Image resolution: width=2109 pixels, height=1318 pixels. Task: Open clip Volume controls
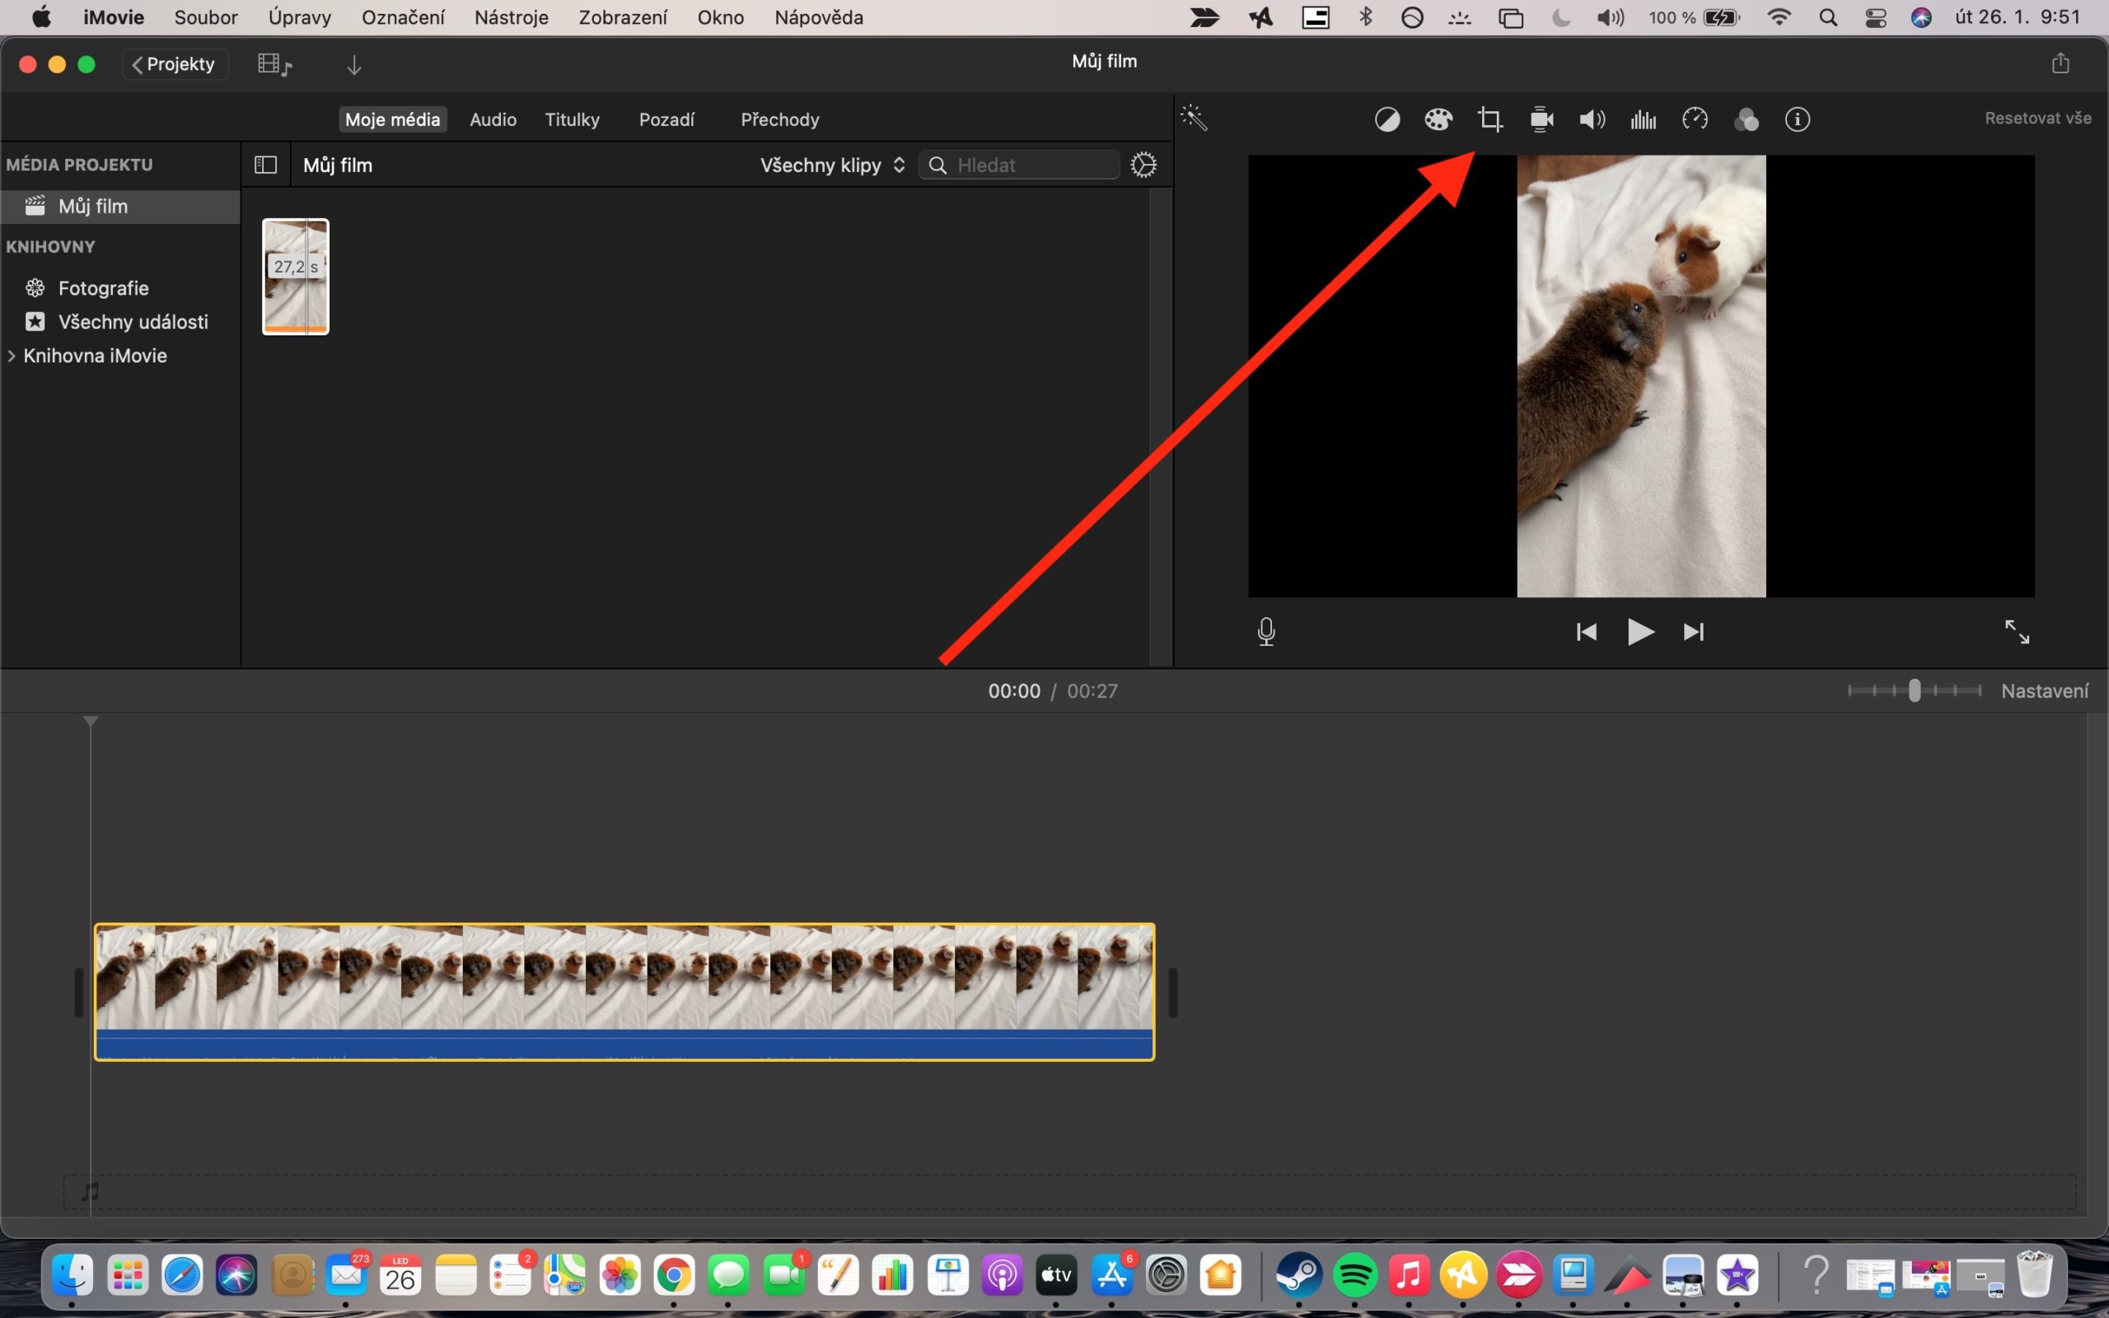coord(1592,119)
